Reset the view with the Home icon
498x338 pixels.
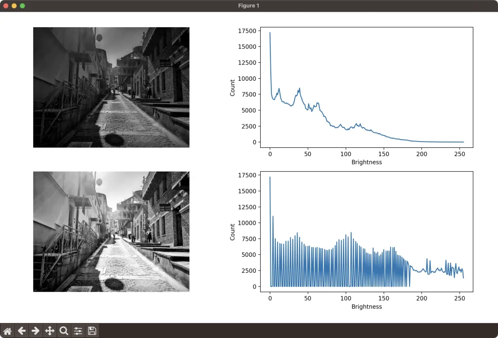tap(7, 331)
